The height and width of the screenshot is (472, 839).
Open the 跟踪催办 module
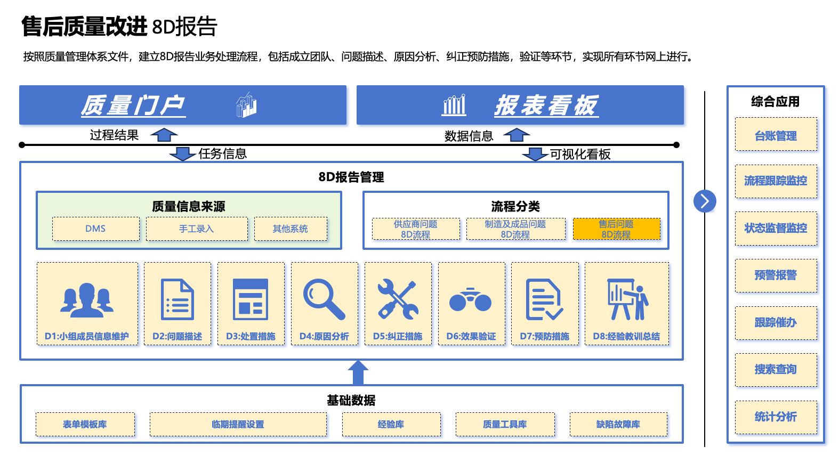776,322
